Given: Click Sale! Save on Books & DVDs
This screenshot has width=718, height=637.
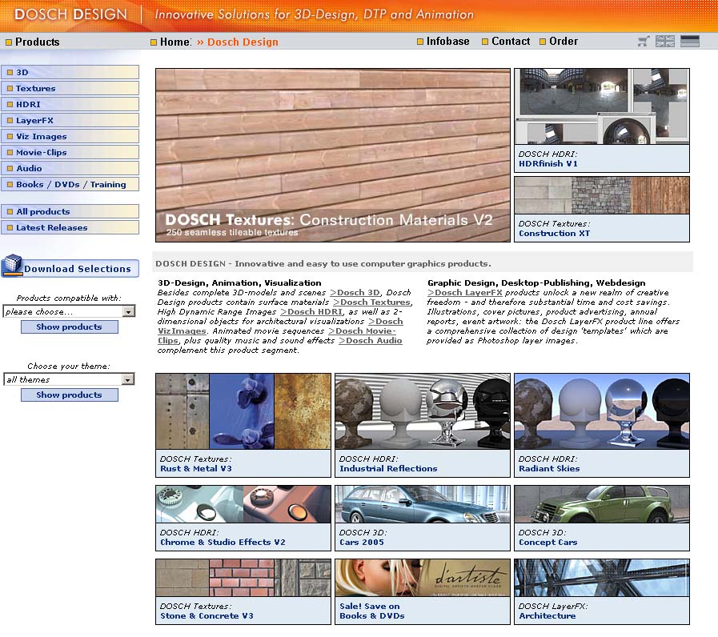Looking at the screenshot, I should [x=372, y=611].
